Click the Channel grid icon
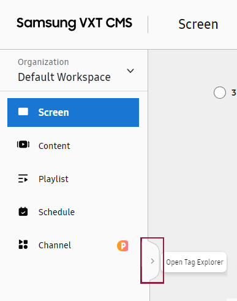 [x=23, y=245]
